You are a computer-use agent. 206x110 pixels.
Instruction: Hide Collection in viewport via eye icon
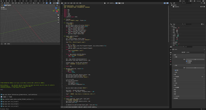click(203, 7)
